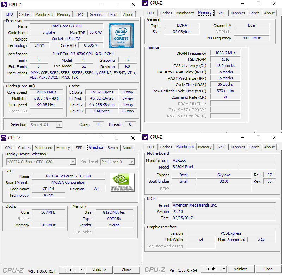Switch to the Caches tab in the Processor window
Image resolution: width=282 pixels, height=275 pixels.
click(25, 14)
